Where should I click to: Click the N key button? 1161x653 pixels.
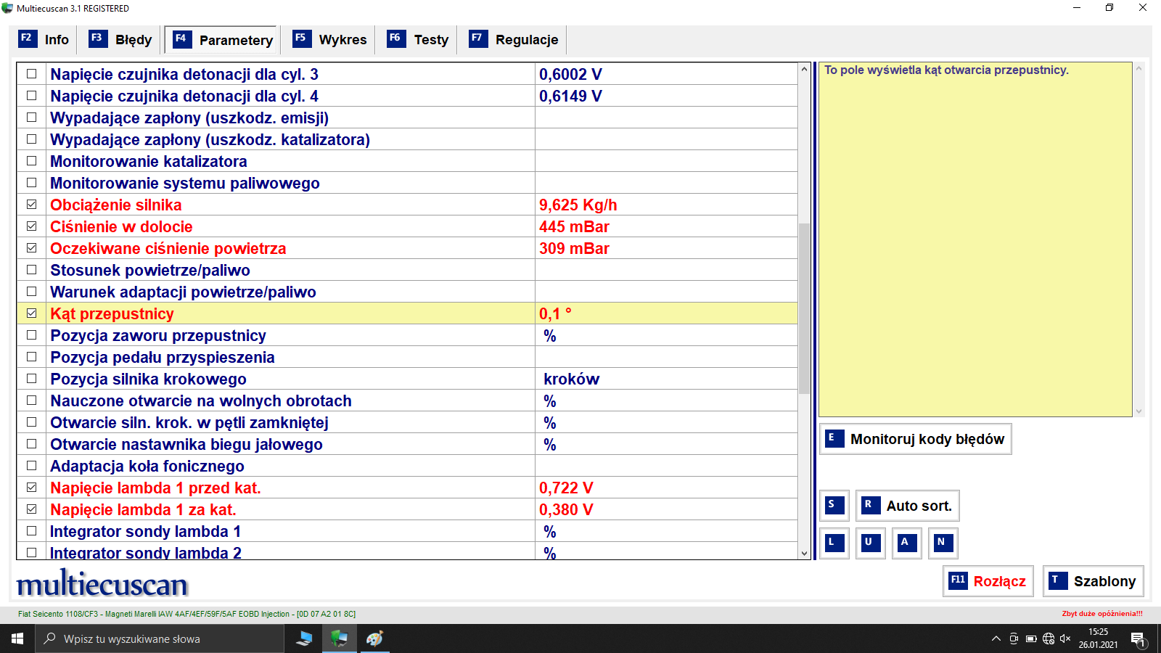(943, 543)
